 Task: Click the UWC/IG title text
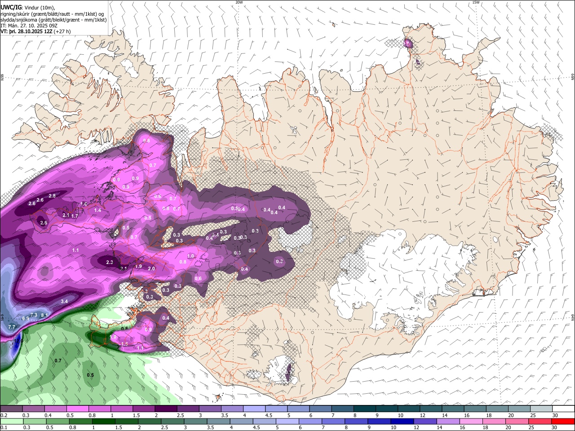coord(10,7)
